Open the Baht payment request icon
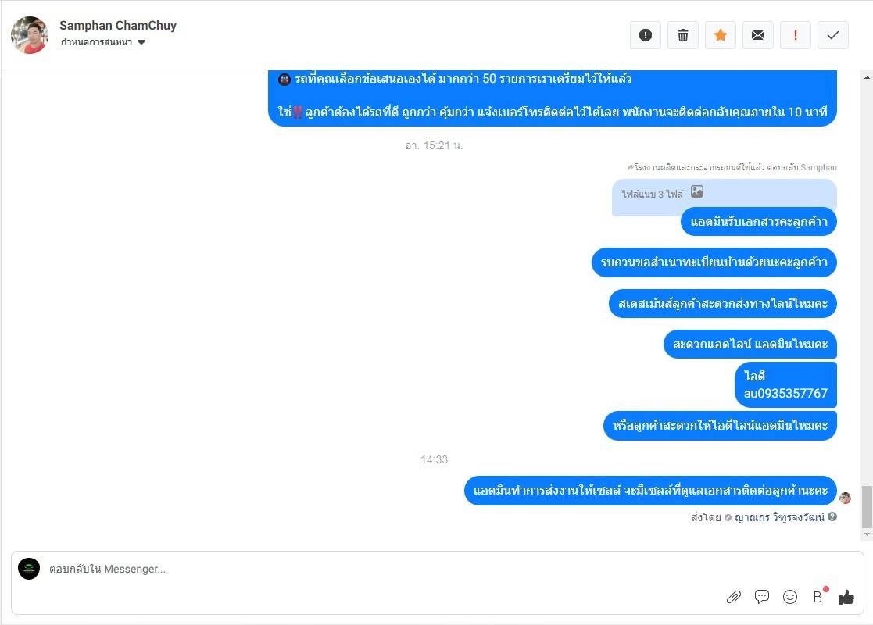 (818, 597)
